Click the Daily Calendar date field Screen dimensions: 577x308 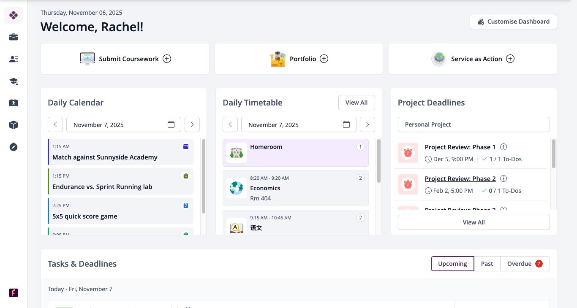click(x=124, y=124)
